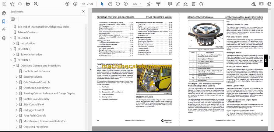Image resolution: width=274 pixels, height=132 pixels.
Task: Click the upload to cloud icon
Action: click(x=20, y=4)
